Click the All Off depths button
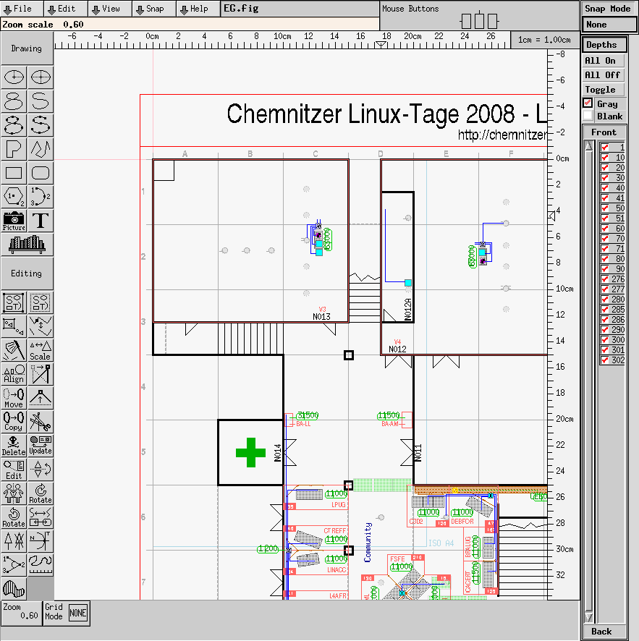The image size is (639, 641). [x=603, y=75]
